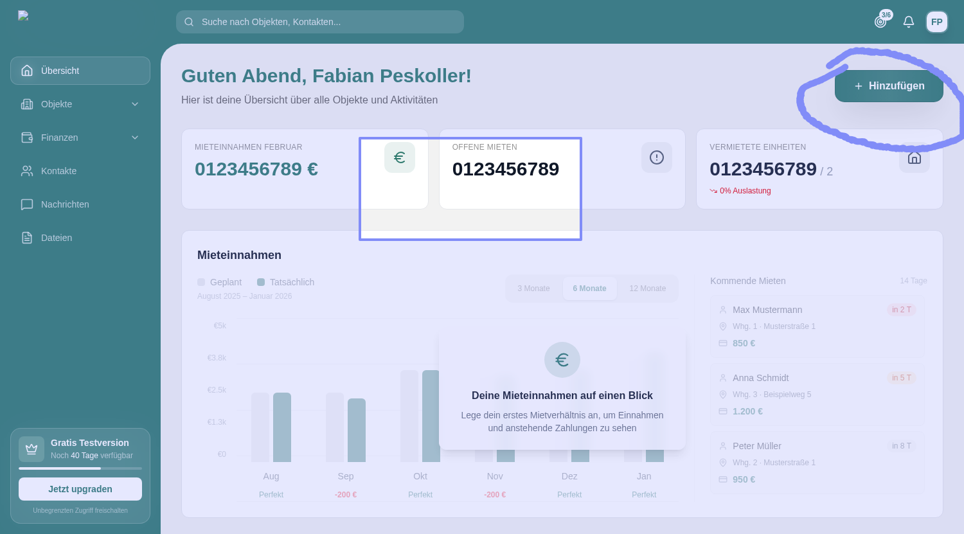Click the Dateien file icon in sidebar
The width and height of the screenshot is (964, 534).
tap(27, 238)
